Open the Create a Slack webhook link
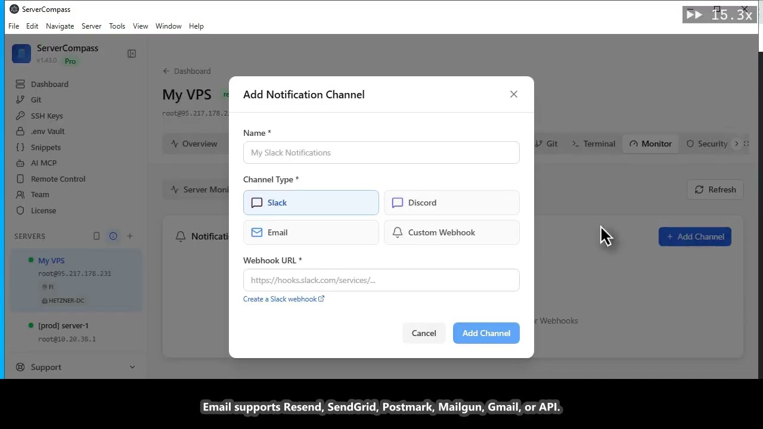Viewport: 763px width, 429px height. 284,299
